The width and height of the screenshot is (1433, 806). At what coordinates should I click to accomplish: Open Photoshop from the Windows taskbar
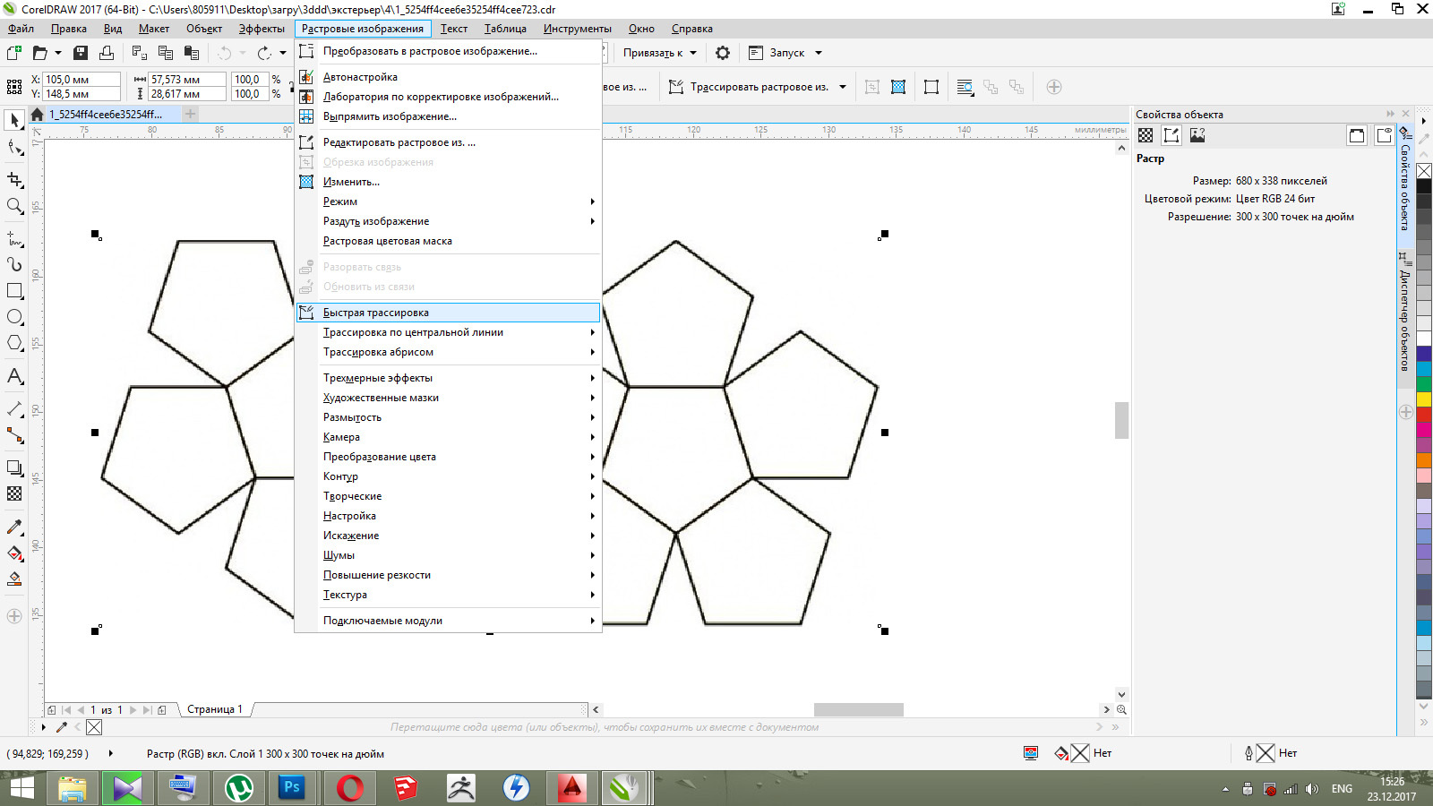(x=292, y=788)
